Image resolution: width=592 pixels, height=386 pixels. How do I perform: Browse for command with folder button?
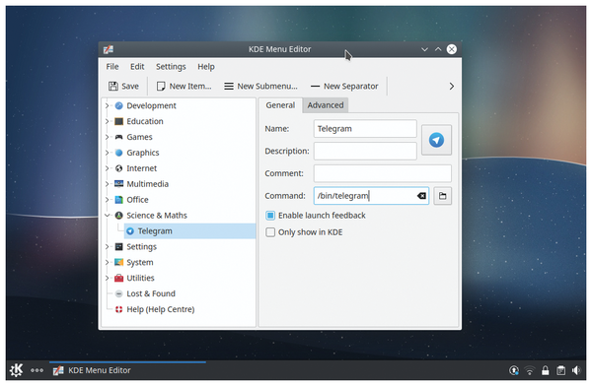[442, 196]
